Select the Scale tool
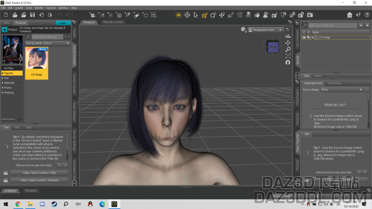The height and width of the screenshot is (209, 372). [230, 15]
